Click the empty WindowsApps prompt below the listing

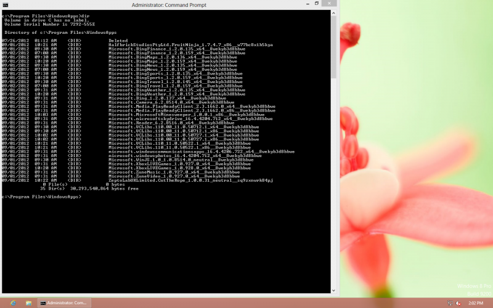pyautogui.click(x=41, y=197)
